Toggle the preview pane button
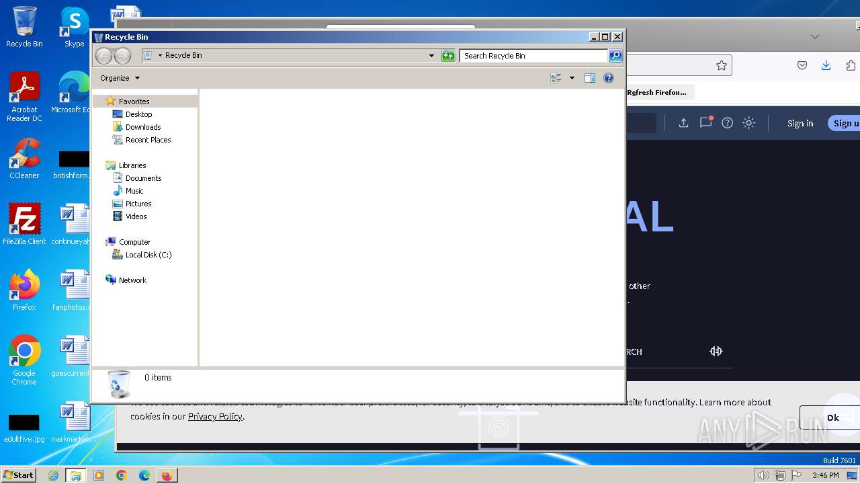This screenshot has width=860, height=484. coord(590,78)
